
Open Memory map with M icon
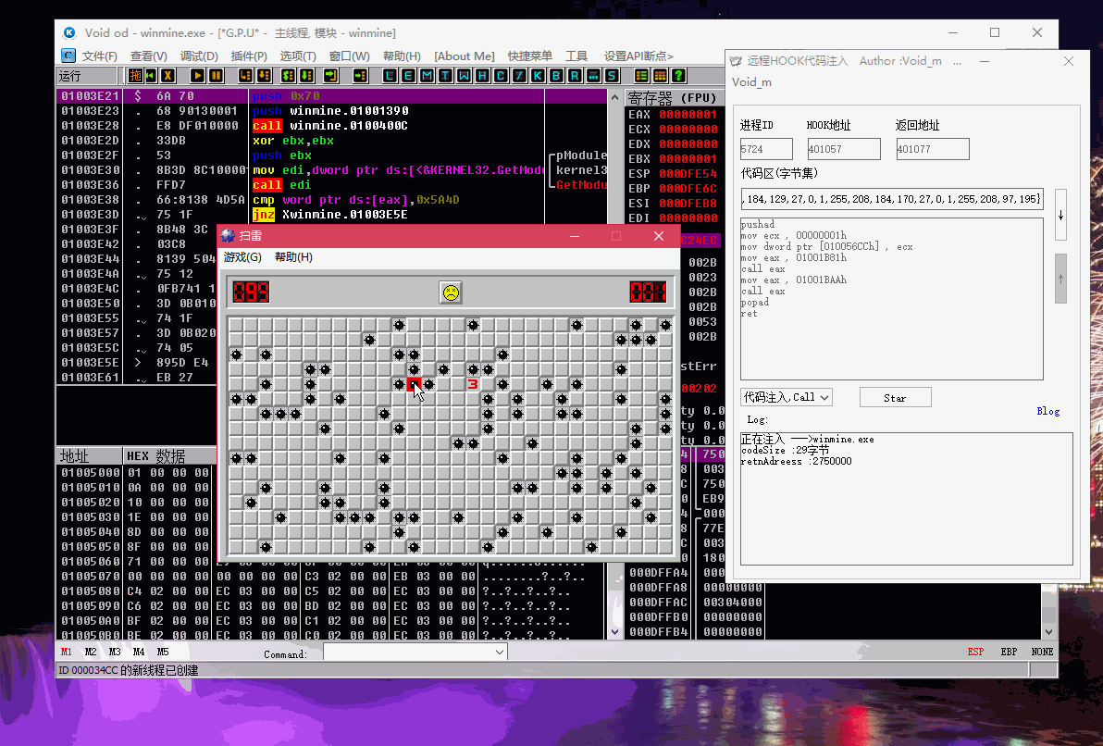tap(427, 75)
